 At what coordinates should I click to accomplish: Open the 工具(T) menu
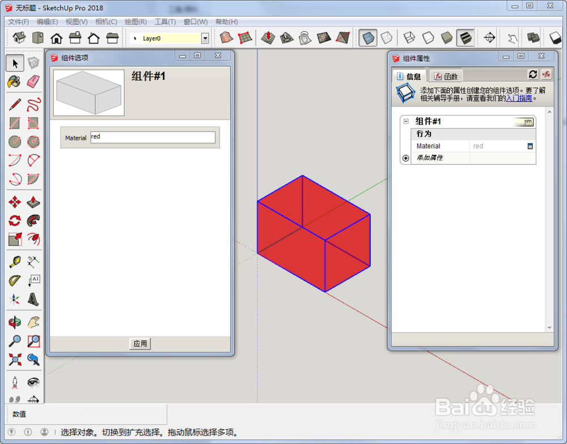[165, 22]
